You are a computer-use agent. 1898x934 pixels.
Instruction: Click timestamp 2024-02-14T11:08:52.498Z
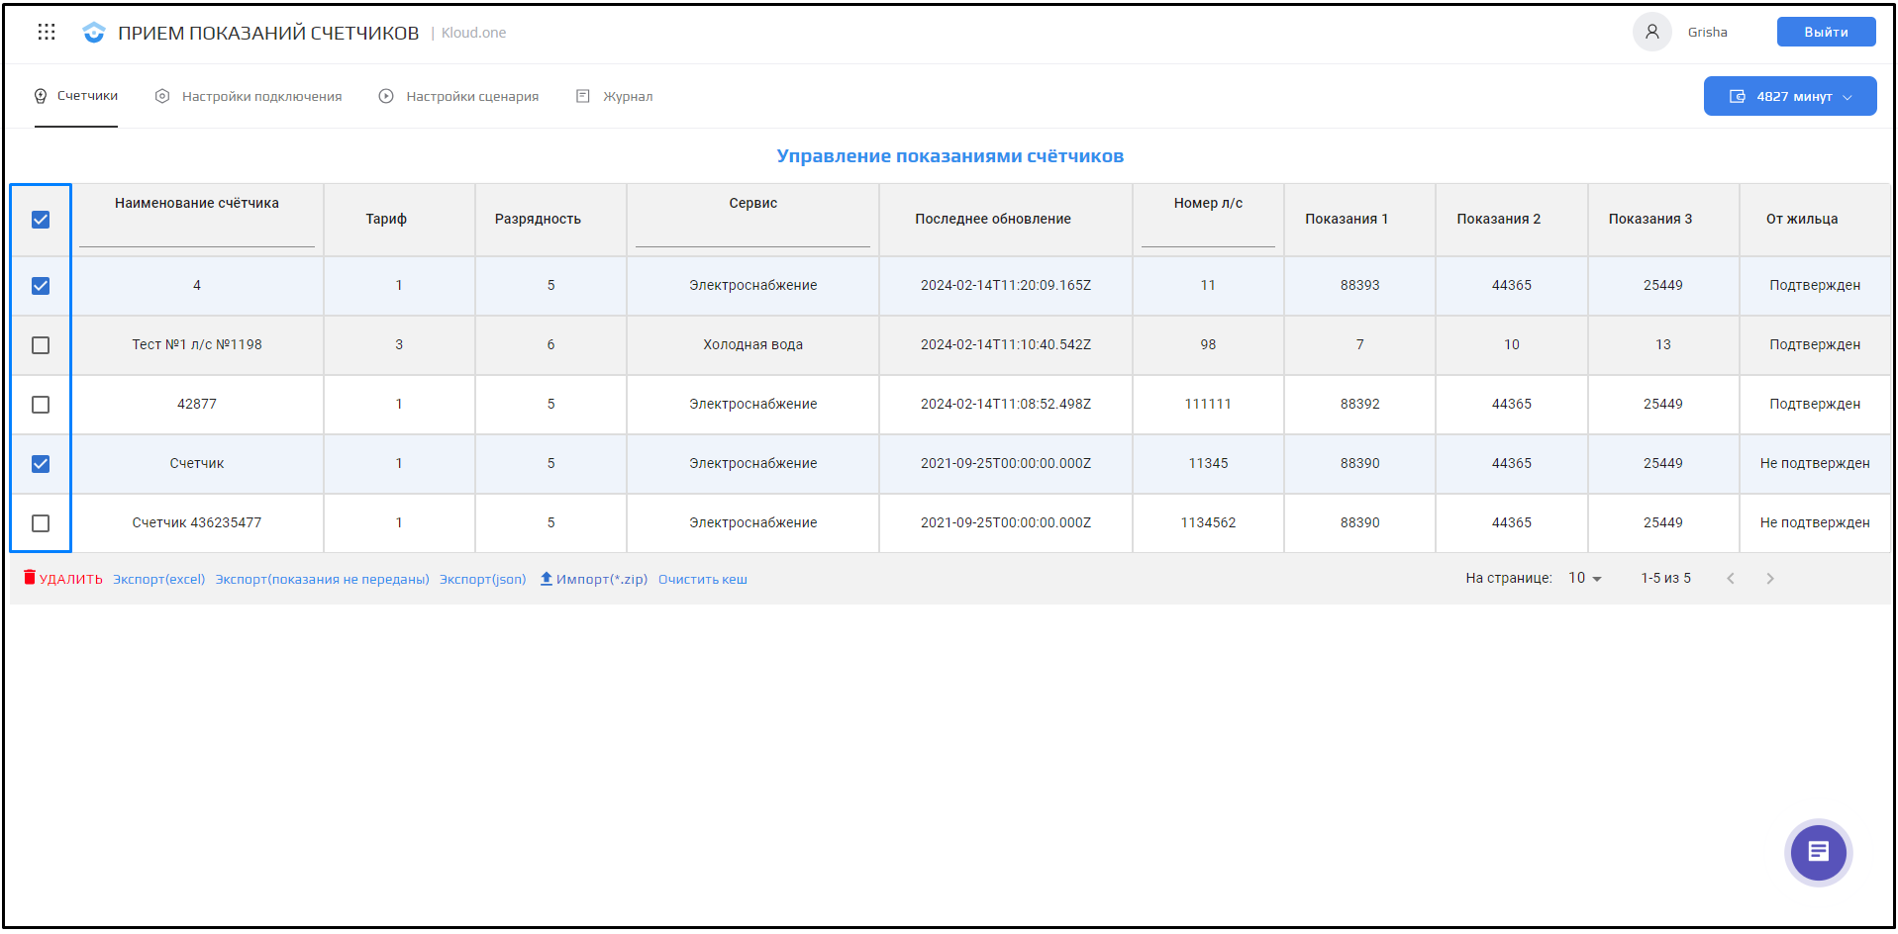1006,405
